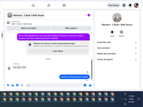The image size is (143, 107).
Task: Click the shield icon in scam warning
Action: point(30,45)
